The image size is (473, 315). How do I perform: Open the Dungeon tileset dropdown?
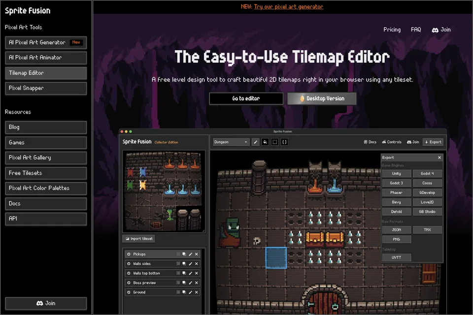(231, 142)
